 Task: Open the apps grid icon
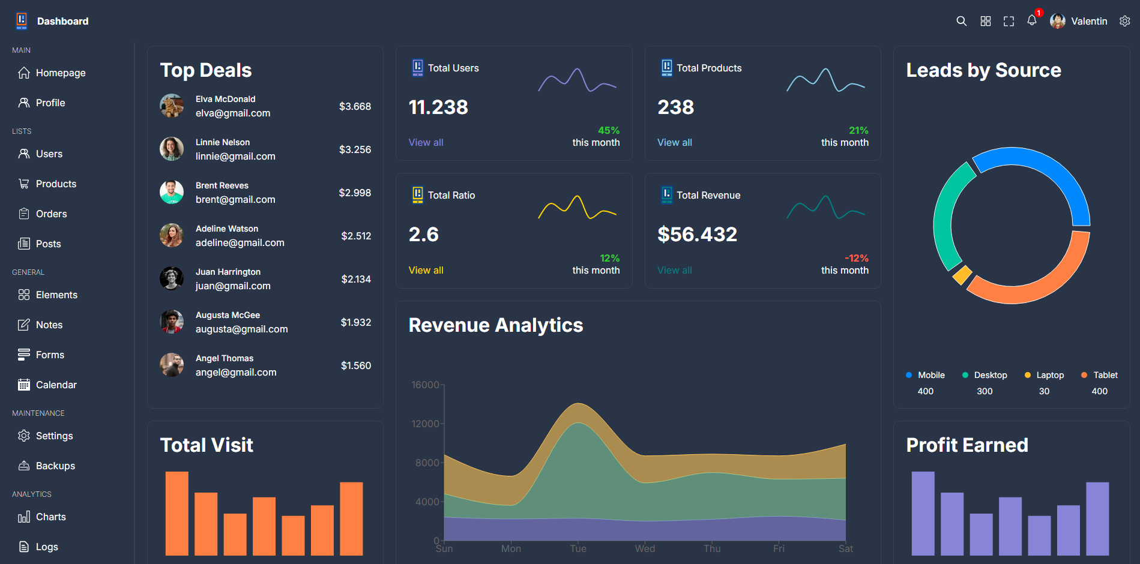click(x=985, y=21)
